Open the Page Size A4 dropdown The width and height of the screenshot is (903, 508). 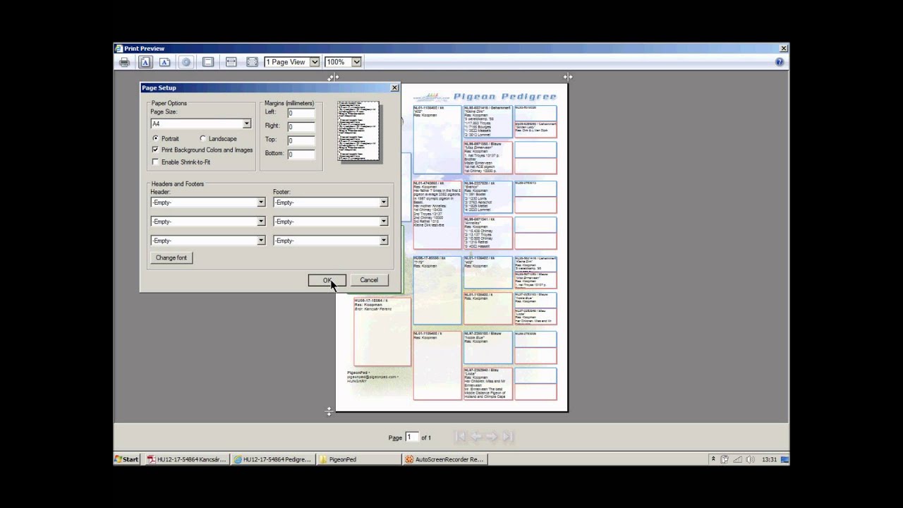(x=246, y=124)
